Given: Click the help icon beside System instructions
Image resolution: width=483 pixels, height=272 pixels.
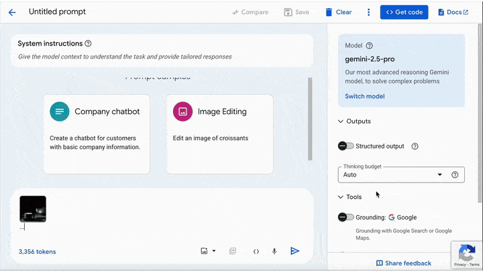Looking at the screenshot, I should click(89, 44).
